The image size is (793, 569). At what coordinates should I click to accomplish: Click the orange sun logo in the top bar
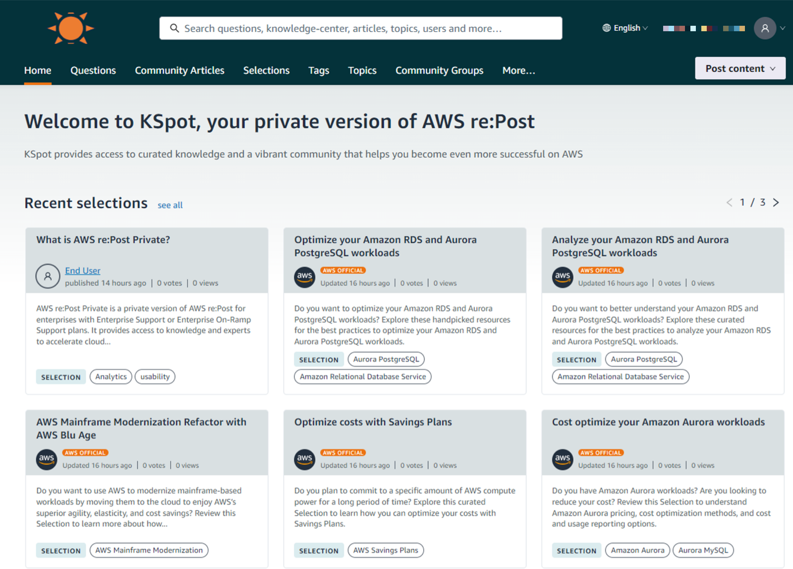71,28
